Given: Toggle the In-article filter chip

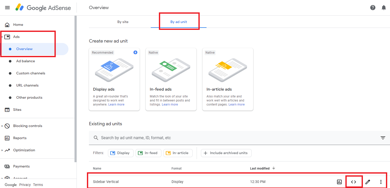Looking at the screenshot, I should coord(178,153).
